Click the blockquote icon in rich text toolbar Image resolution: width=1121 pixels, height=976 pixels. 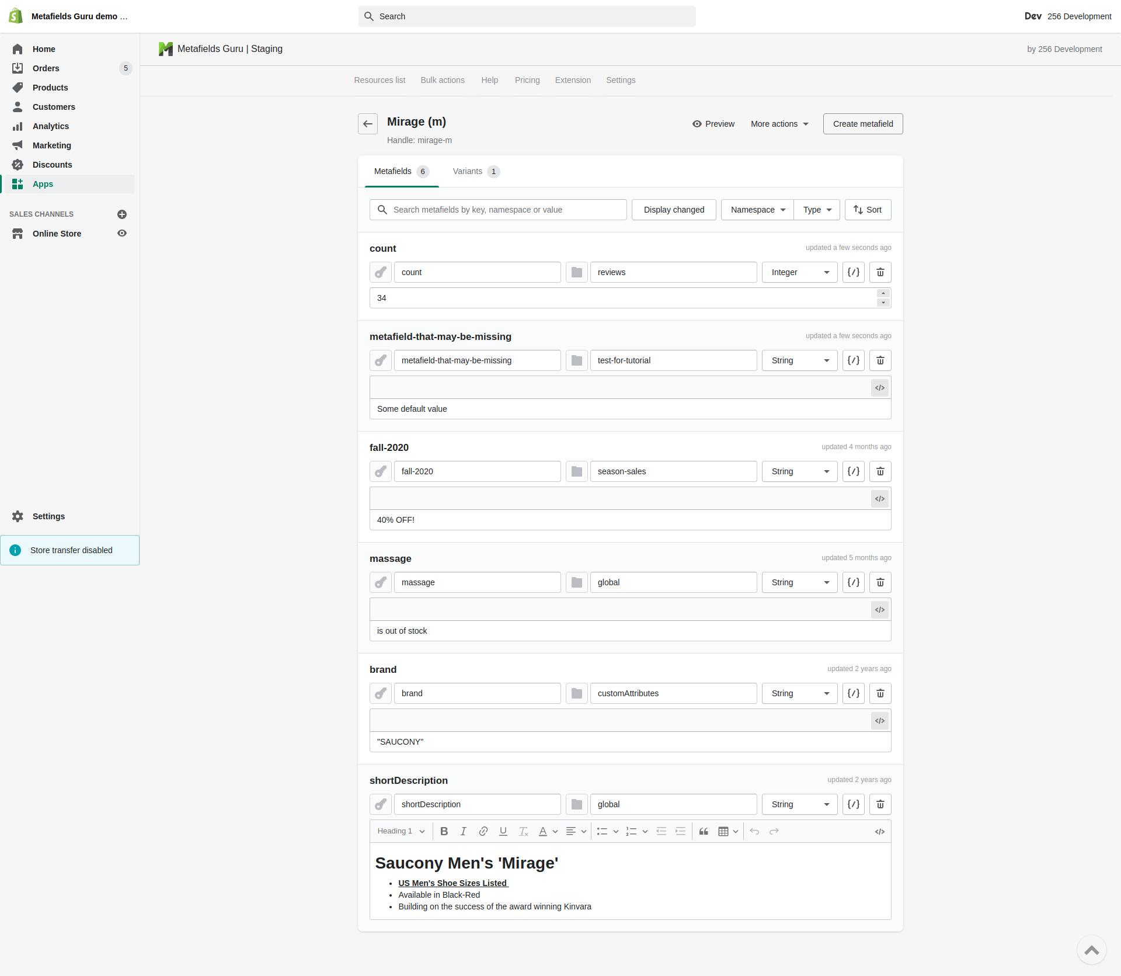pos(704,831)
